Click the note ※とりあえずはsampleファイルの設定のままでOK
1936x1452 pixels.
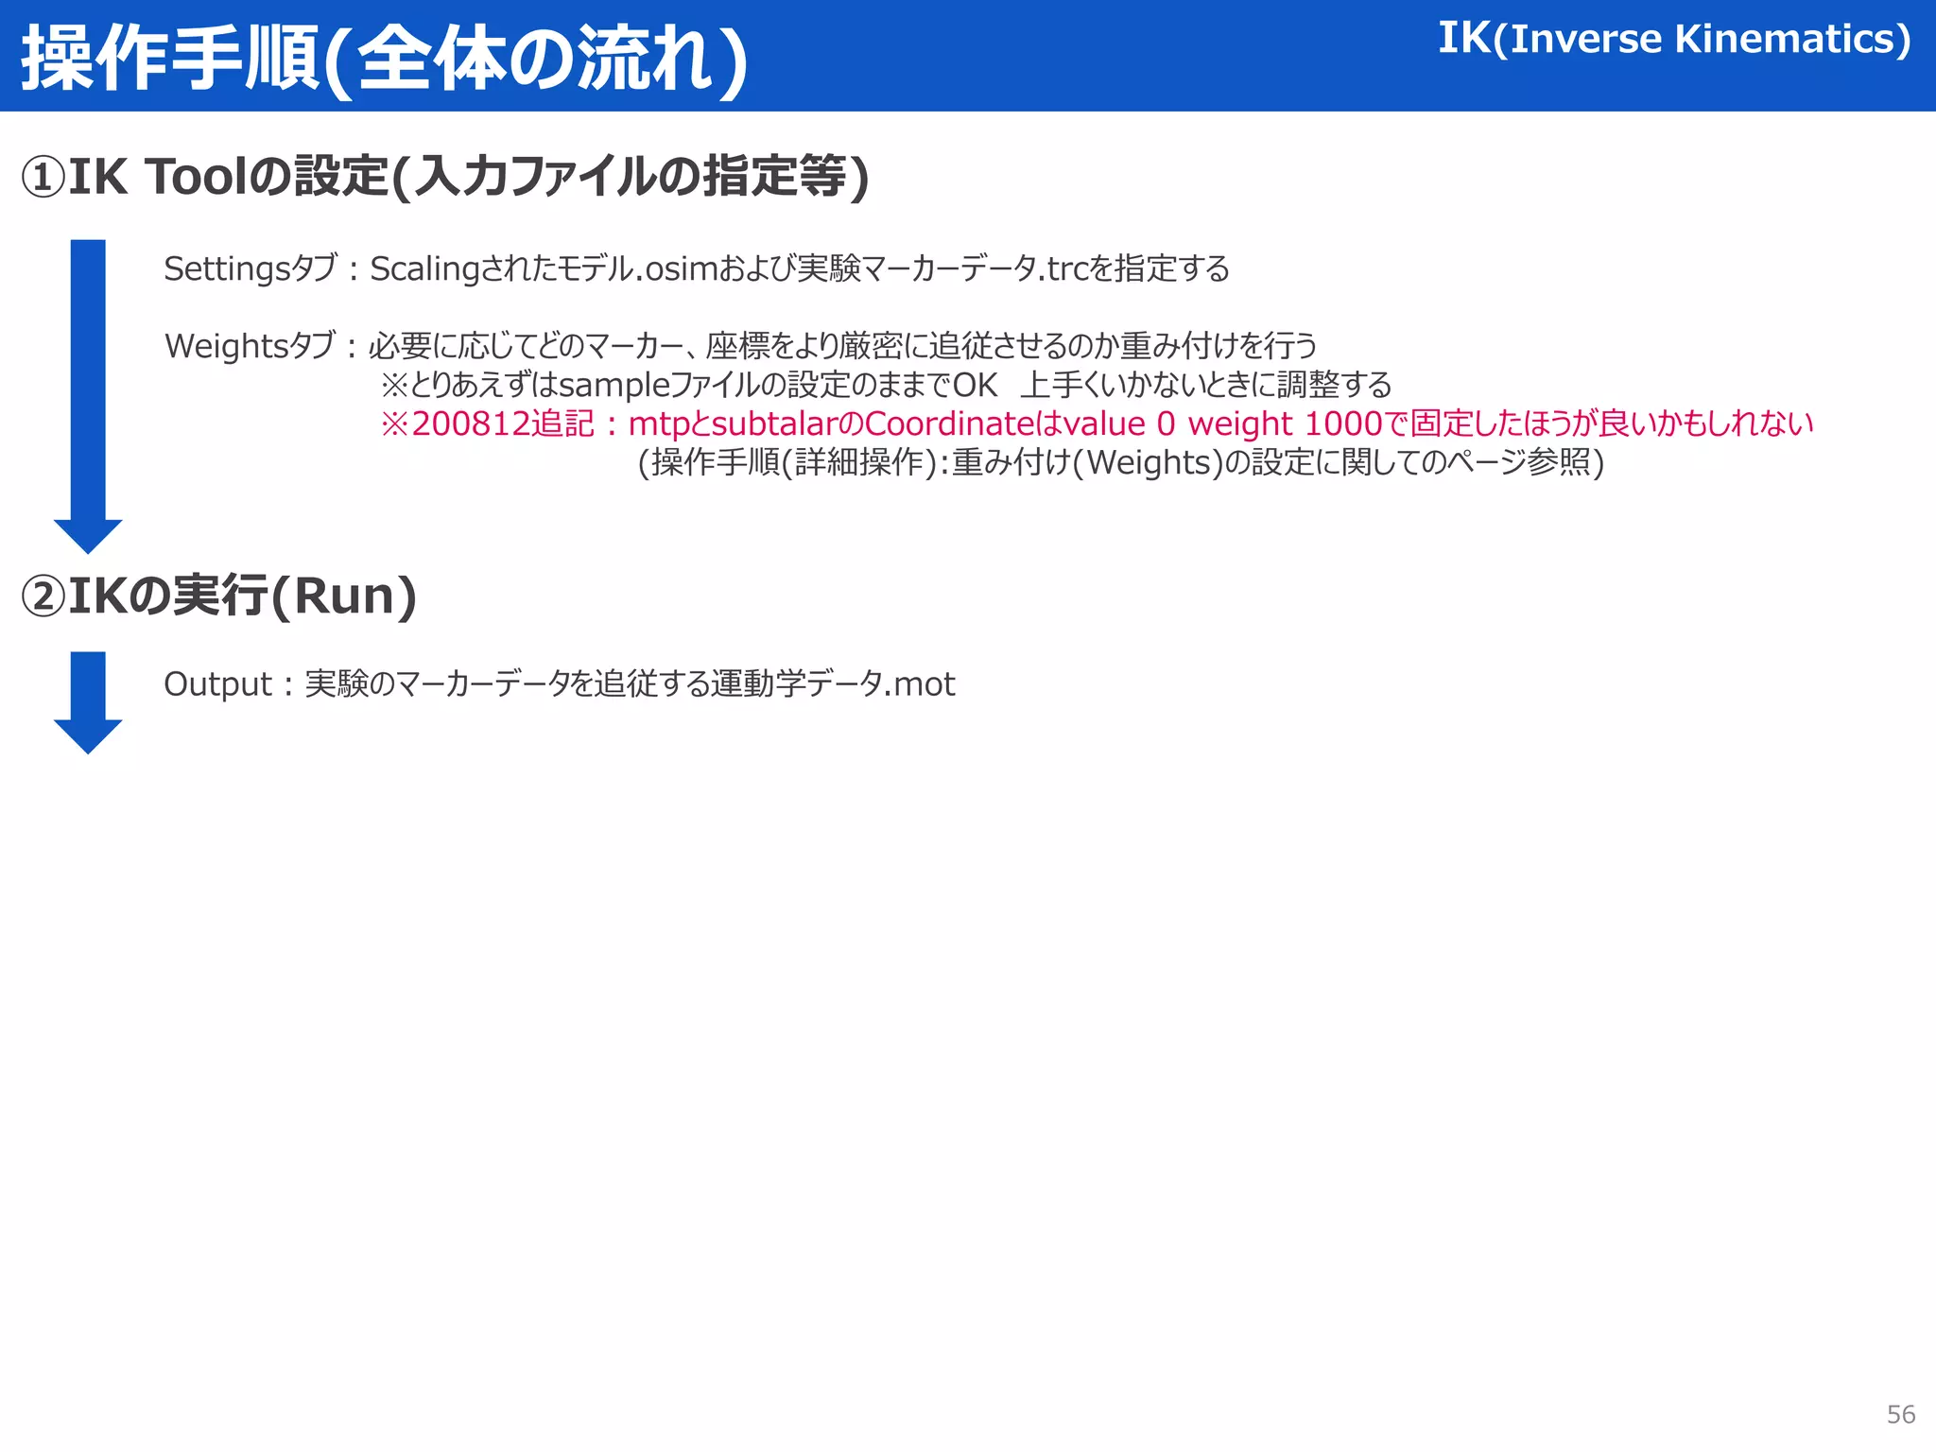(x=886, y=385)
